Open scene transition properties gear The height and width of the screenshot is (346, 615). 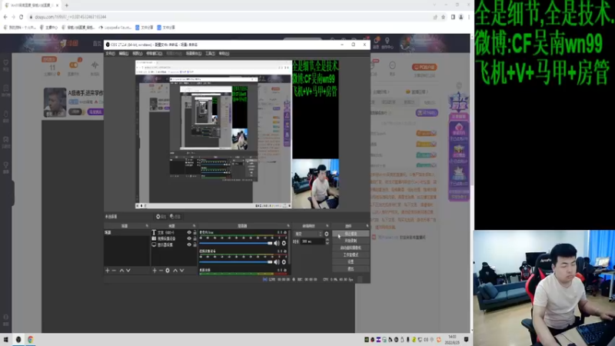point(326,234)
